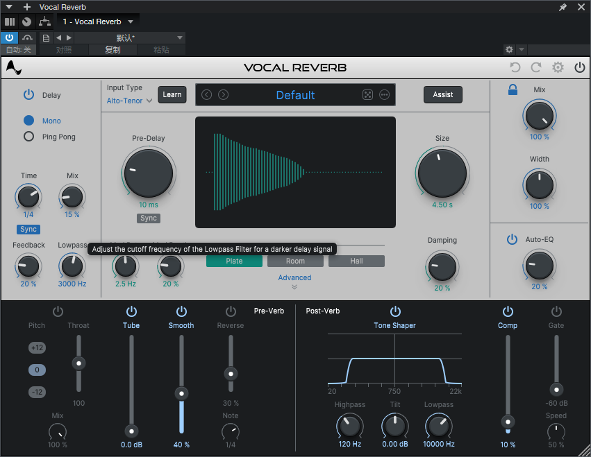Click the Damping knob
This screenshot has height=457, width=591.
click(x=442, y=266)
